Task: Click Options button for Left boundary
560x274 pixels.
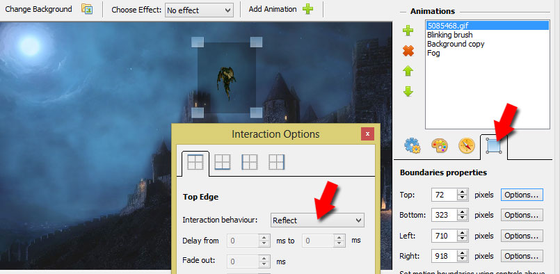Action: pyautogui.click(x=522, y=236)
